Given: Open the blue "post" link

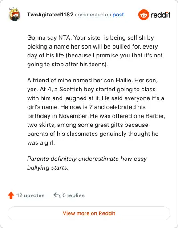Looking at the screenshot, I should coord(118,15).
